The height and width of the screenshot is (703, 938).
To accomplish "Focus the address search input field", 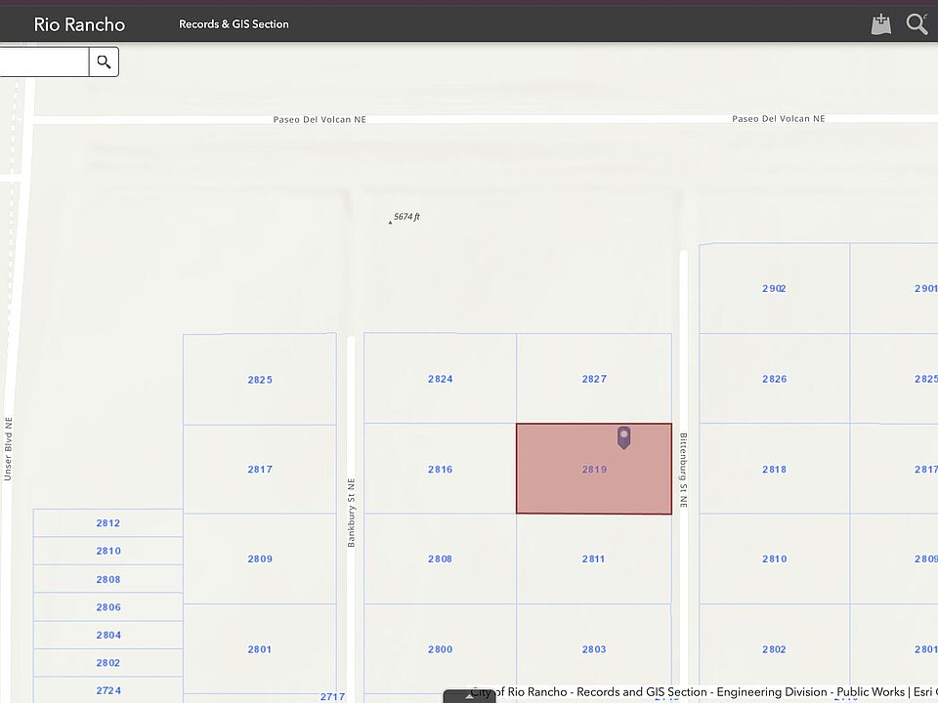I will [44, 62].
